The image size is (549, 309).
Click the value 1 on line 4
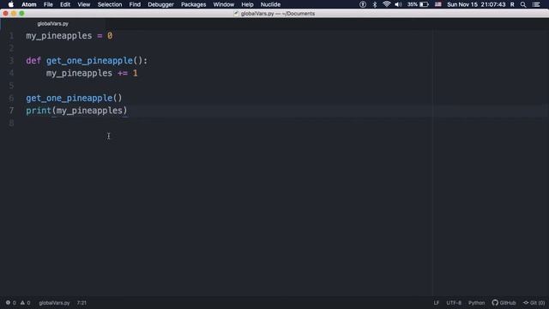pos(136,73)
